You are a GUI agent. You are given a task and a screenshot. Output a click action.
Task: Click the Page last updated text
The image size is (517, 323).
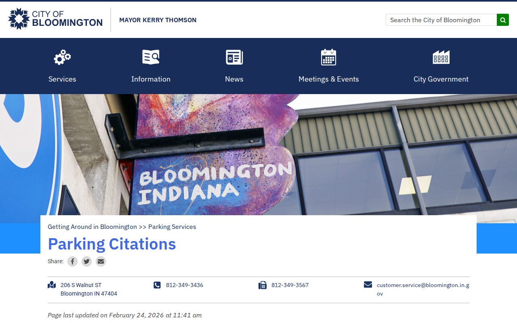124,315
